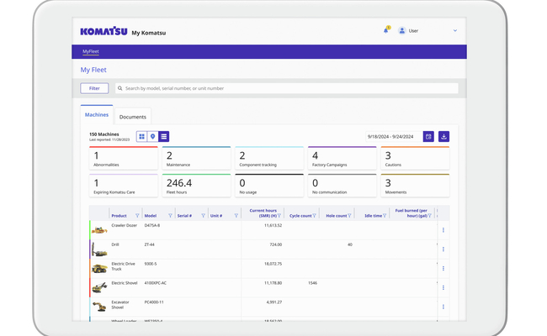
Task: Open the Component tracking card
Action: pyautogui.click(x=269, y=158)
